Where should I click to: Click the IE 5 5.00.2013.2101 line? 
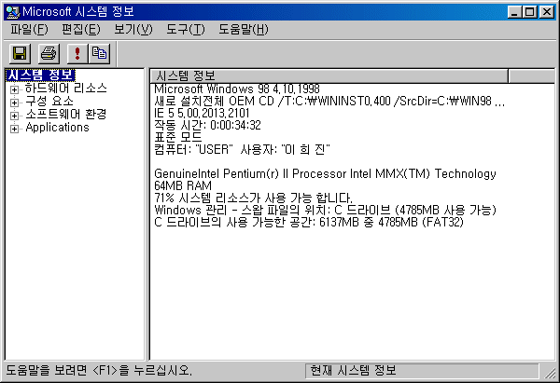pyautogui.click(x=202, y=114)
